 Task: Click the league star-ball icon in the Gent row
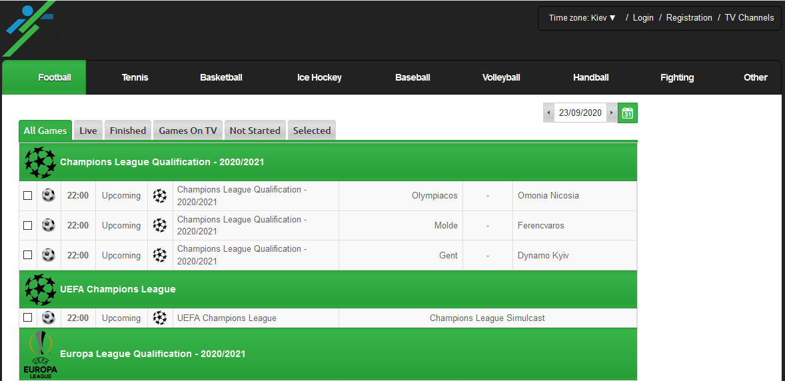(160, 255)
